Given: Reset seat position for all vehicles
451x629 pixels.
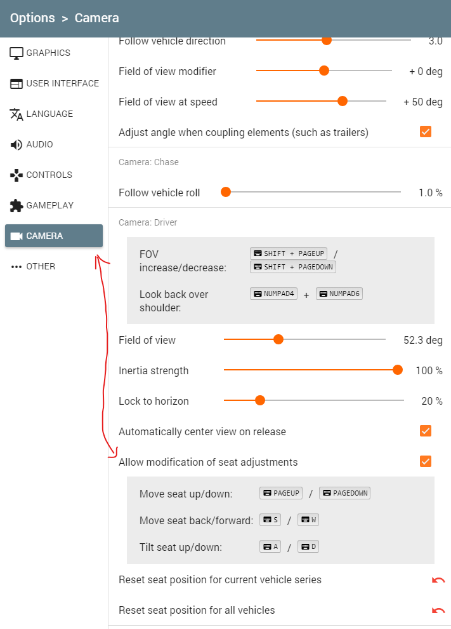Looking at the screenshot, I should click(x=438, y=611).
